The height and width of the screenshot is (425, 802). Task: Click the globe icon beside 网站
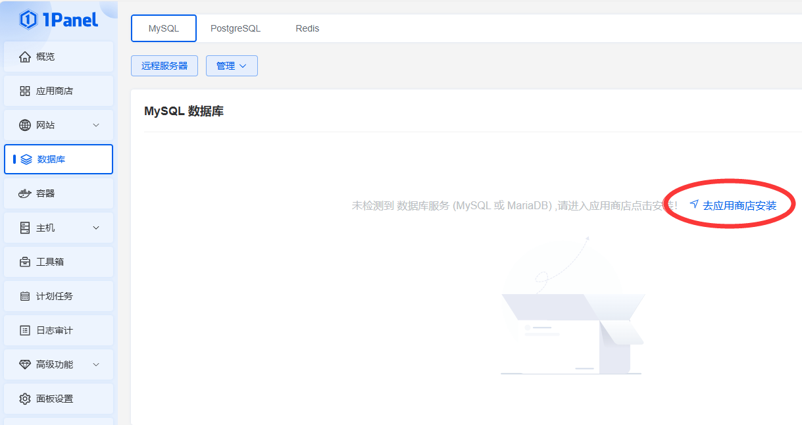tap(25, 125)
